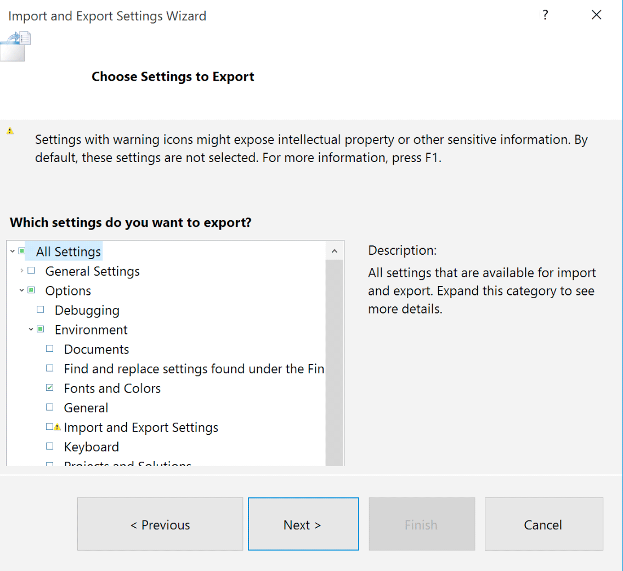The width and height of the screenshot is (623, 571).
Task: Enable the Documents checkbox
Action: click(x=50, y=349)
